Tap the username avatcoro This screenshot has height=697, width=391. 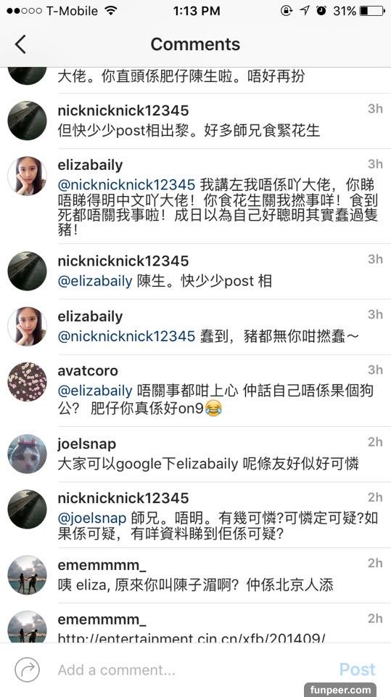coord(88,370)
